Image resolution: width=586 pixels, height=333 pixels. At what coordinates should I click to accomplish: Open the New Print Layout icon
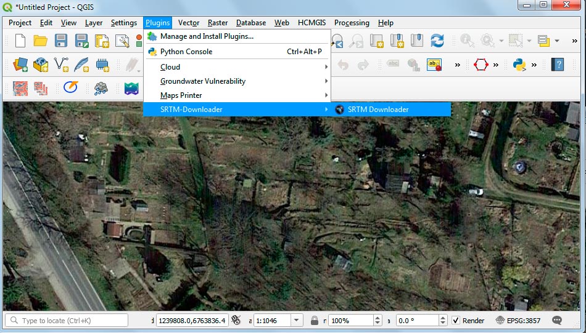[102, 41]
